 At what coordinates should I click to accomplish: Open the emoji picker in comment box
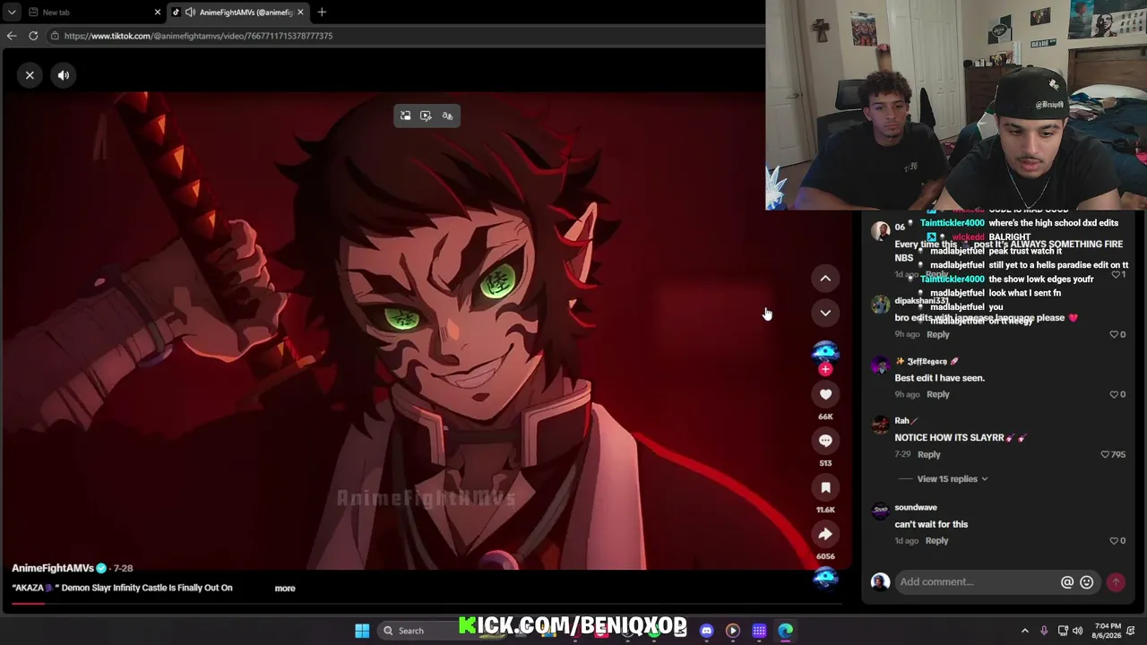pyautogui.click(x=1087, y=582)
